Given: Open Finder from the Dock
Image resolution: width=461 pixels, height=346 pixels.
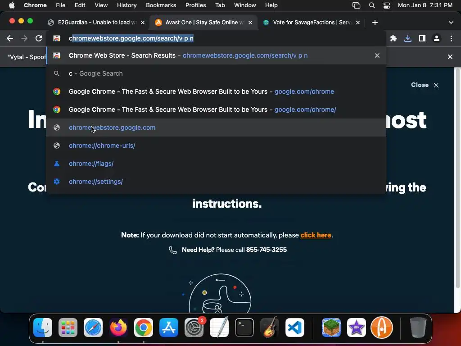Looking at the screenshot, I should [43, 328].
